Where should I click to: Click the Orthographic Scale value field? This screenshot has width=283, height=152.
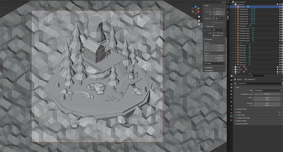[x=267, y=94]
